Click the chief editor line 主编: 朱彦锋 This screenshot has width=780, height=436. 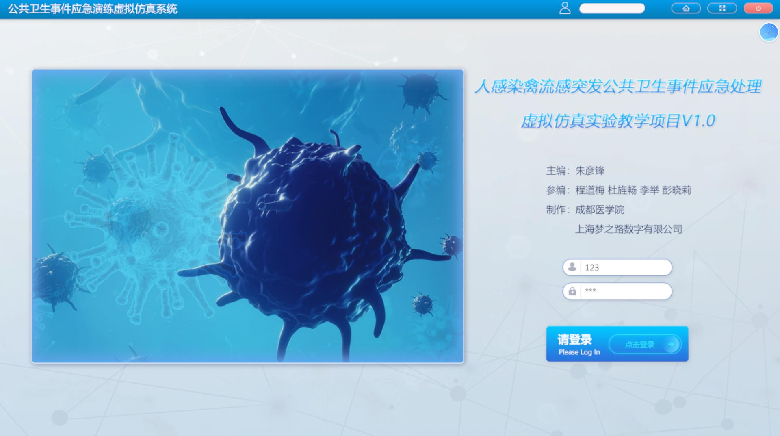[575, 170]
